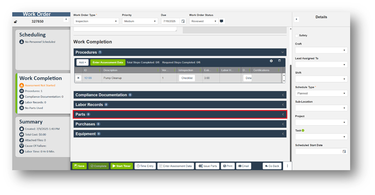Open the Scheduled Start Date calendar
This screenshot has width=375, height=195.
click(x=344, y=151)
